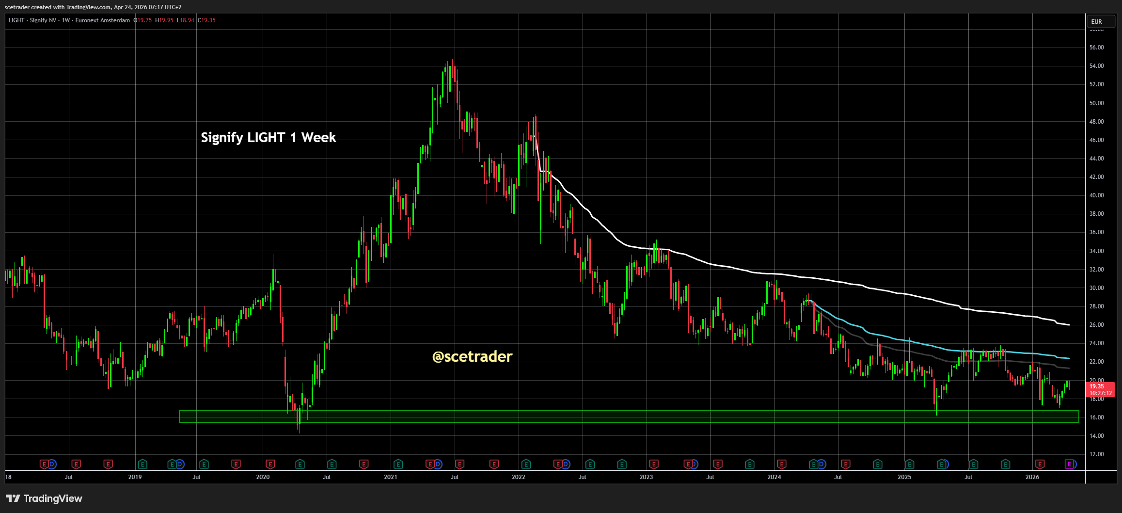The image size is (1122, 513).
Task: Select the red earnings marker in October 2020
Action: pos(364,465)
